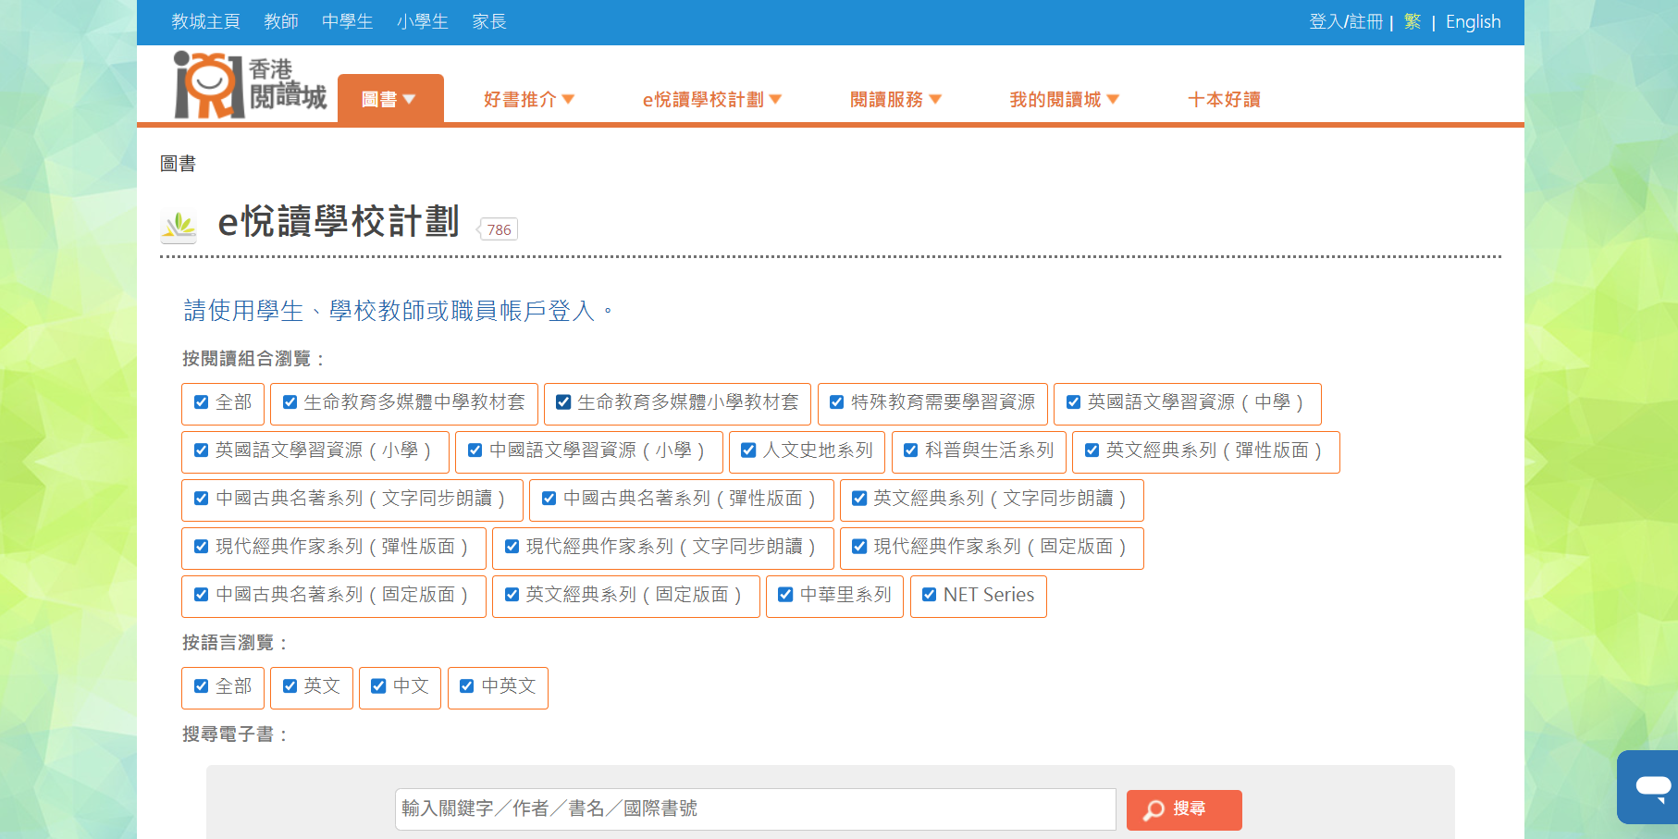Click the magnifier search button 搜尋
Image resolution: width=1678 pixels, height=839 pixels.
pos(1183,809)
